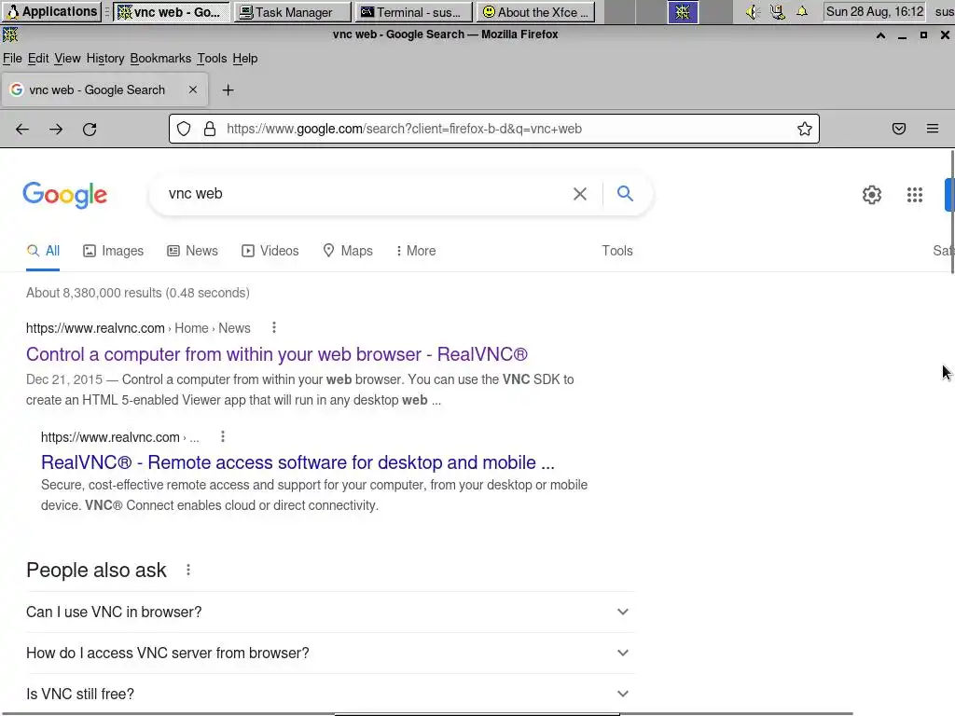Open the Applications menu in panel
The height and width of the screenshot is (716, 955).
pyautogui.click(x=52, y=11)
